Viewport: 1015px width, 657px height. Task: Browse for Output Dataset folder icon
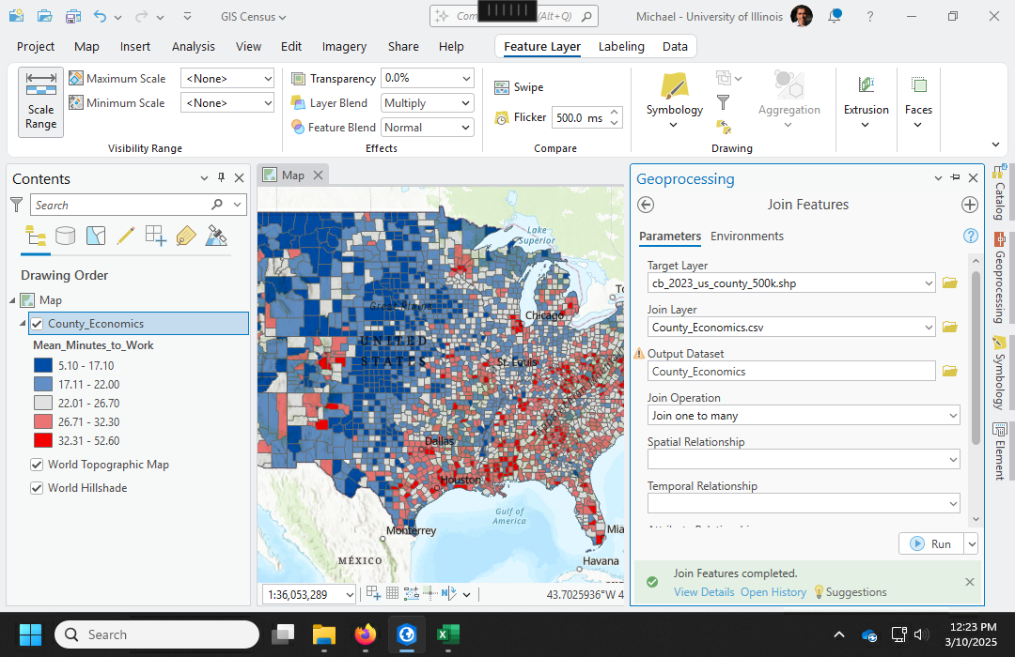[949, 371]
